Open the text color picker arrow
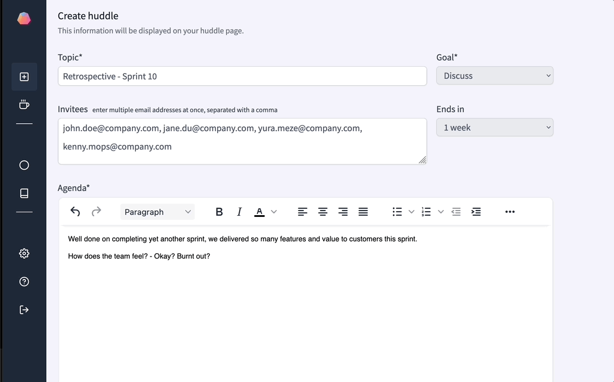Screen dimensions: 614x382 tap(274, 212)
